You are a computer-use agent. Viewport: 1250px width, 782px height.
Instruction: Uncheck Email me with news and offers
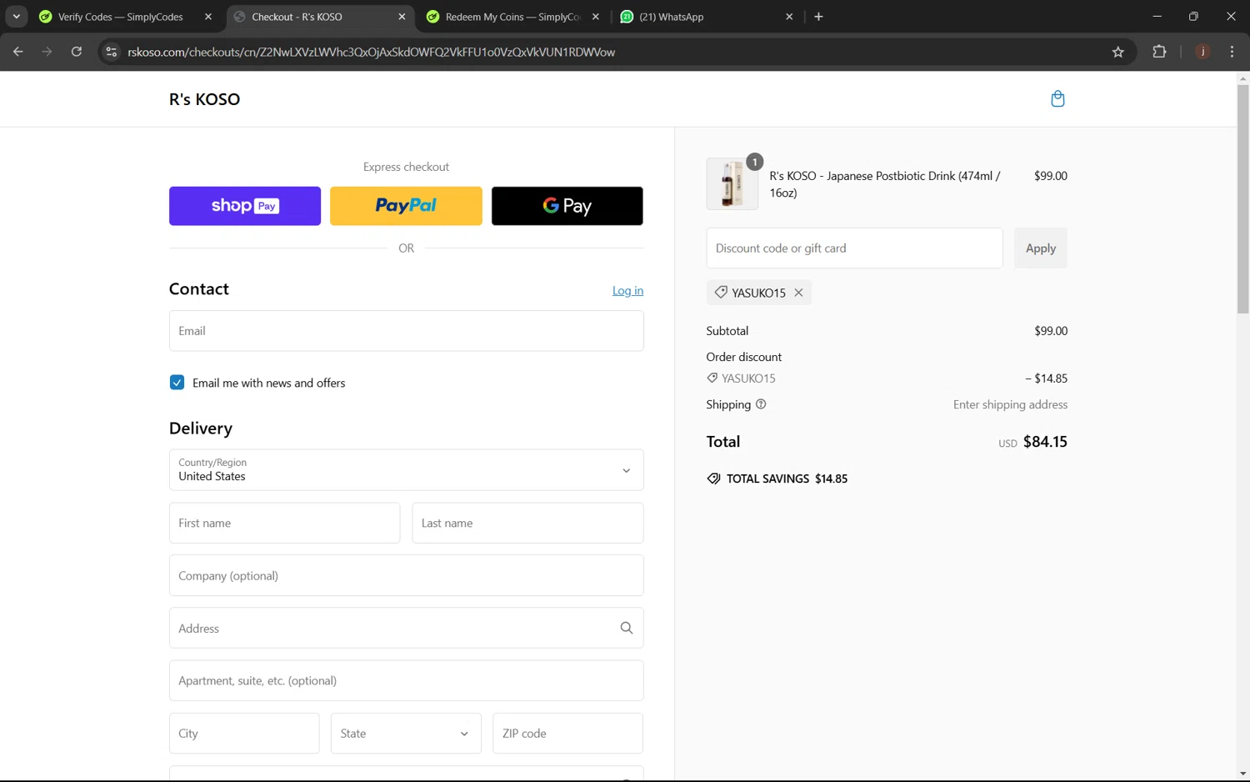177,383
